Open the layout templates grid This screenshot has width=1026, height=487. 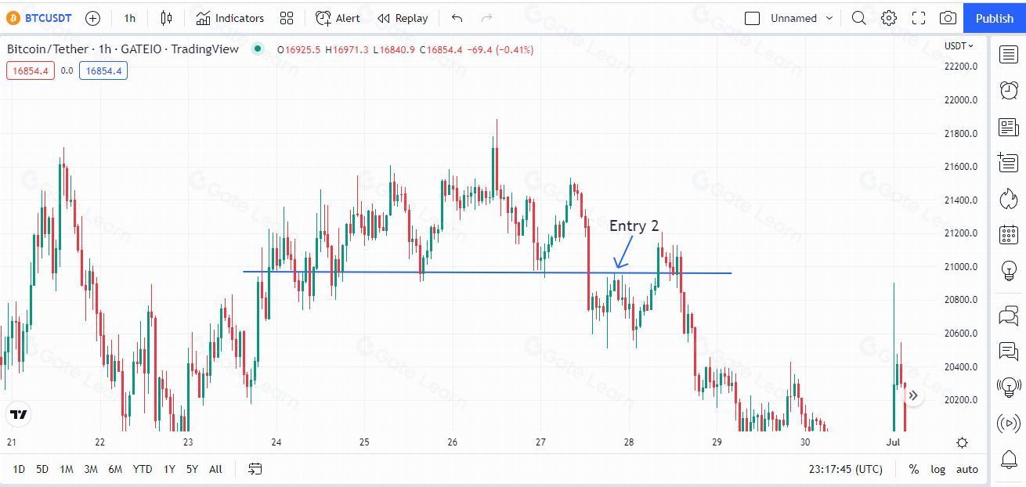(287, 18)
